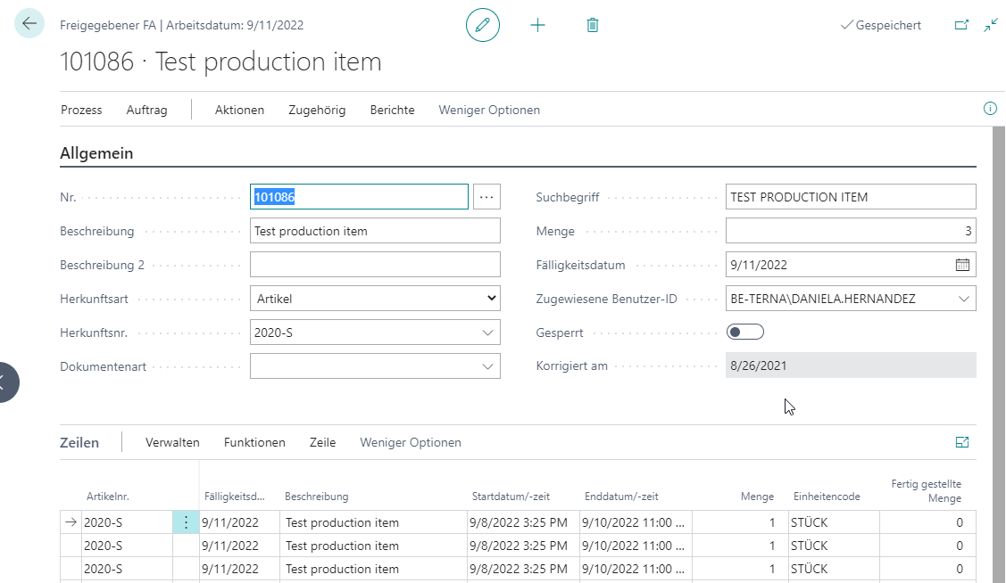The width and height of the screenshot is (1006, 583).
Task: Open the Zeile menu in lines section
Action: 323,442
